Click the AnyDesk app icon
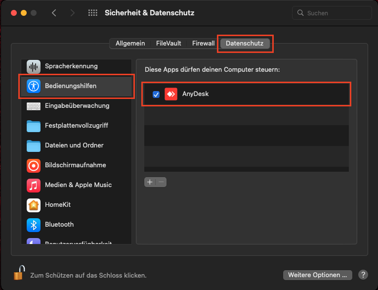378x290 pixels. tap(171, 94)
